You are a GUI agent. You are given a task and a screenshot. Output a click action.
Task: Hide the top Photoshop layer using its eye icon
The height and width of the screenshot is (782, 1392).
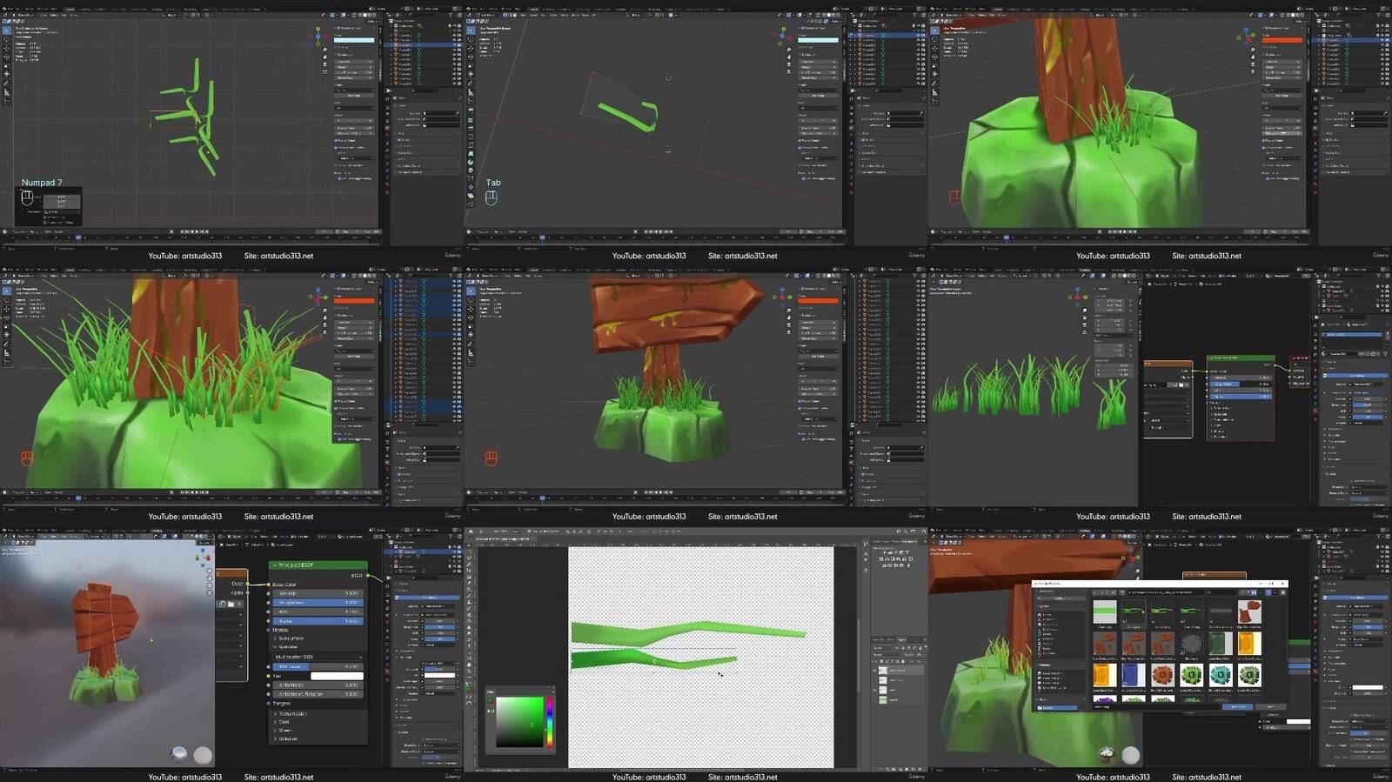click(875, 671)
